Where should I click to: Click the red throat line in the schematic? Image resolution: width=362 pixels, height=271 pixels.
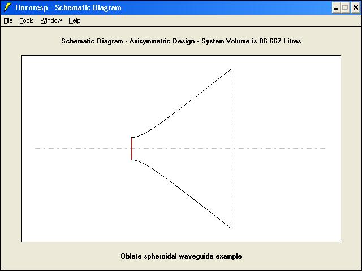tap(132, 148)
